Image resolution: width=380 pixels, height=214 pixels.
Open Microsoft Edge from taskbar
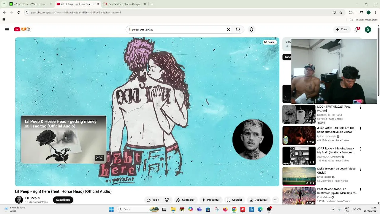[x=260, y=209]
